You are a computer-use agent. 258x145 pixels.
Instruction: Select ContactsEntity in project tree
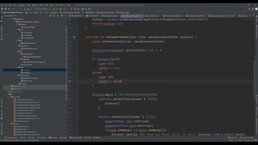(28, 38)
